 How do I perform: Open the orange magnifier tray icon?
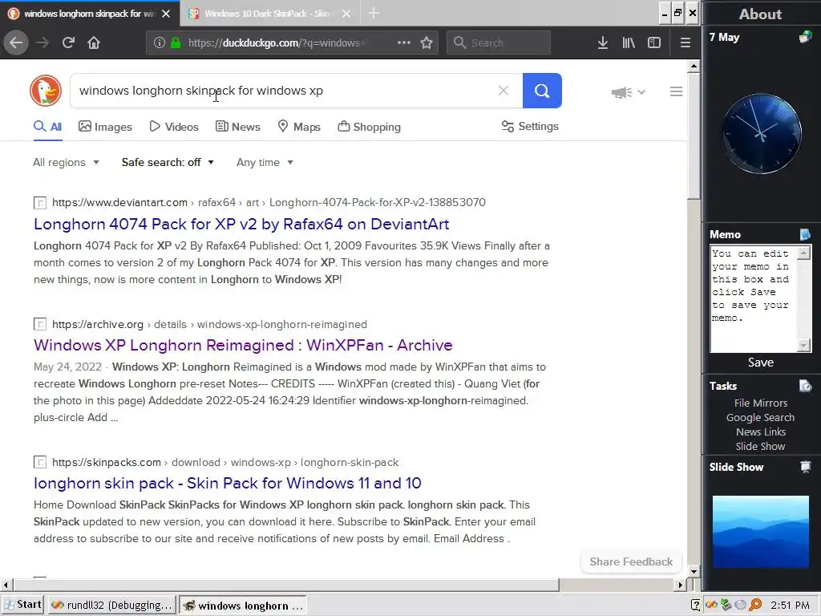coord(755,605)
